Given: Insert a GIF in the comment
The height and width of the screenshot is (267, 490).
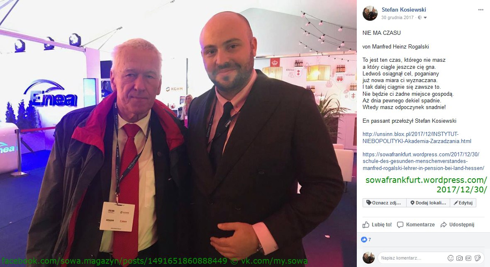Looking at the screenshot, I should [x=468, y=258].
